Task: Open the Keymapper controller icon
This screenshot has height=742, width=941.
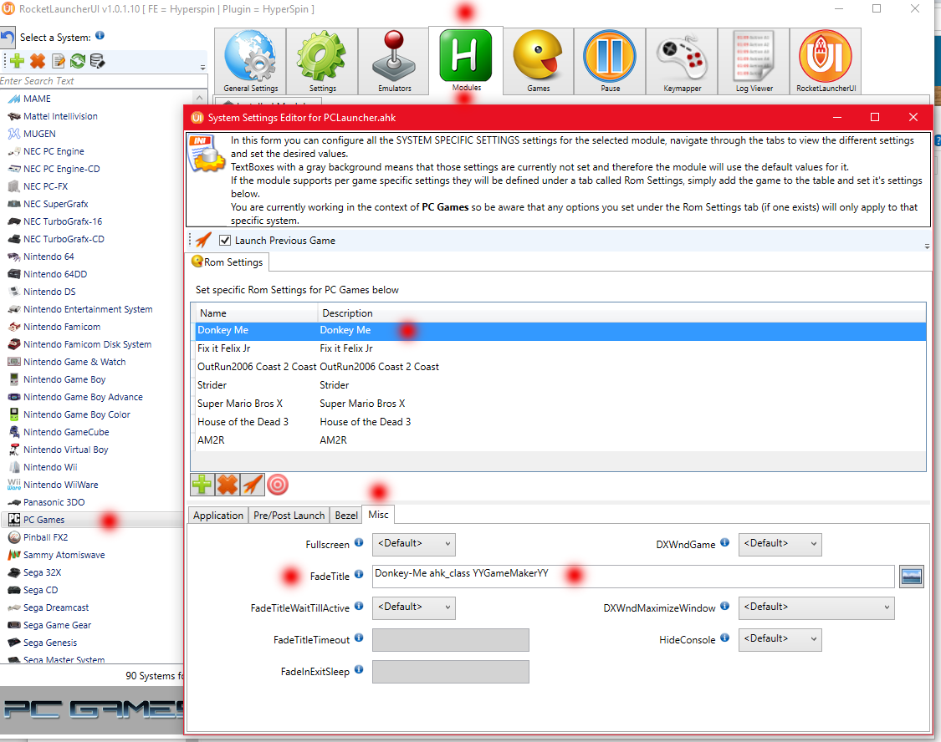Action: 683,57
